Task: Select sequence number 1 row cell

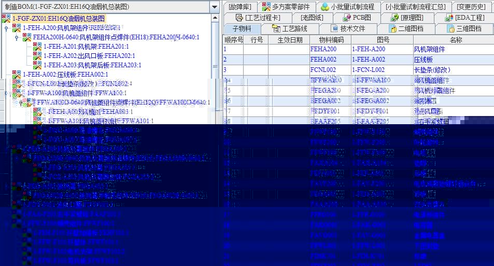Action: pyautogui.click(x=233, y=49)
